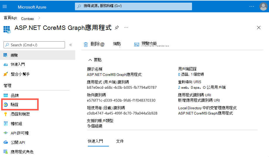Click the 預覽功能 preview icon
This screenshot has height=157, width=269.
click(137, 45)
